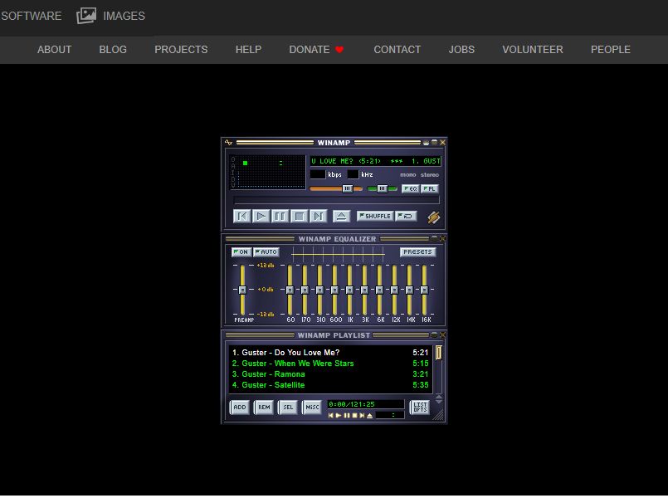668x498 pixels.
Task: Follow the PEOPLE link
Action: tap(610, 50)
